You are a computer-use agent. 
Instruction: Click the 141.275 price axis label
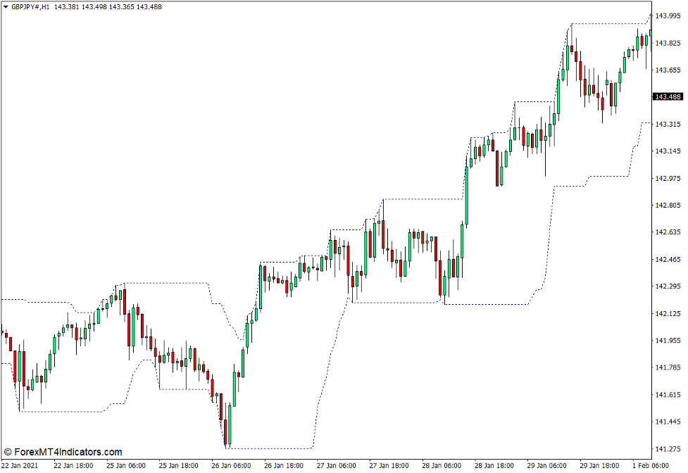point(668,449)
